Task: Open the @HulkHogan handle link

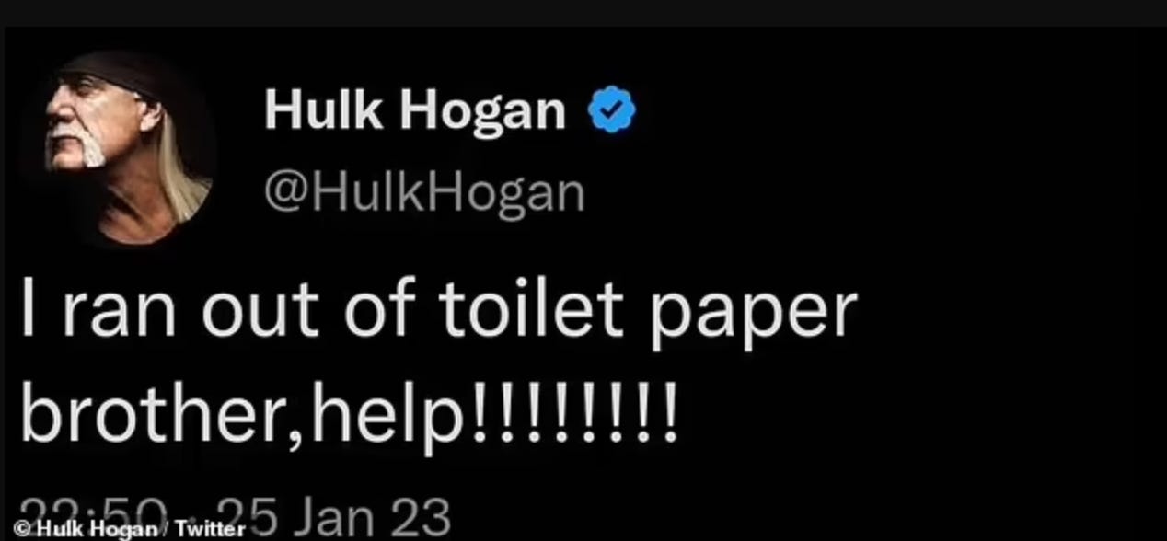Action: click(424, 192)
